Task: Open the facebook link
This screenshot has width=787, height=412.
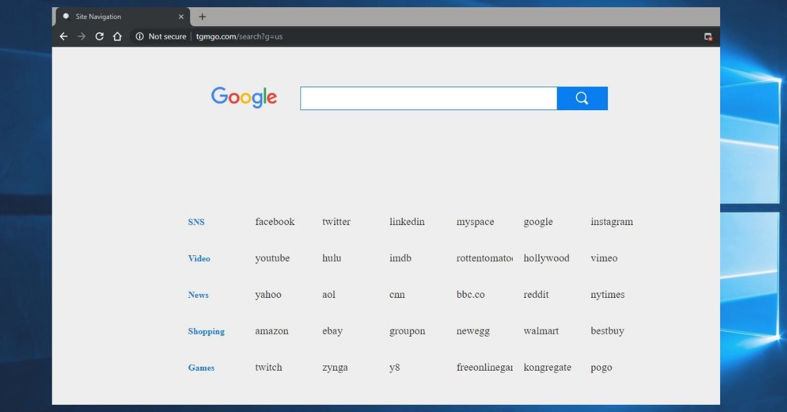Action: click(275, 222)
